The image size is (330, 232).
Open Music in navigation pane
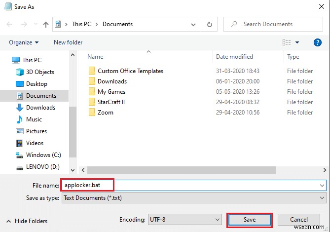34,119
